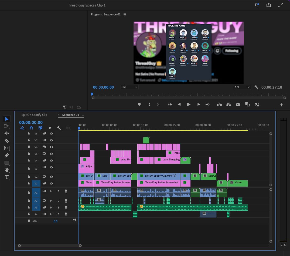Viewport: 290px width, 256px height.
Task: Select the Hand tool
Action: pos(7,170)
